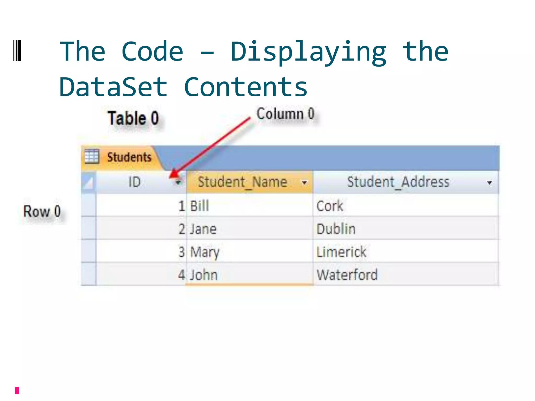Click the pink marker at slide bottom
Image resolution: width=535 pixels, height=401 pixels.
coord(17,390)
